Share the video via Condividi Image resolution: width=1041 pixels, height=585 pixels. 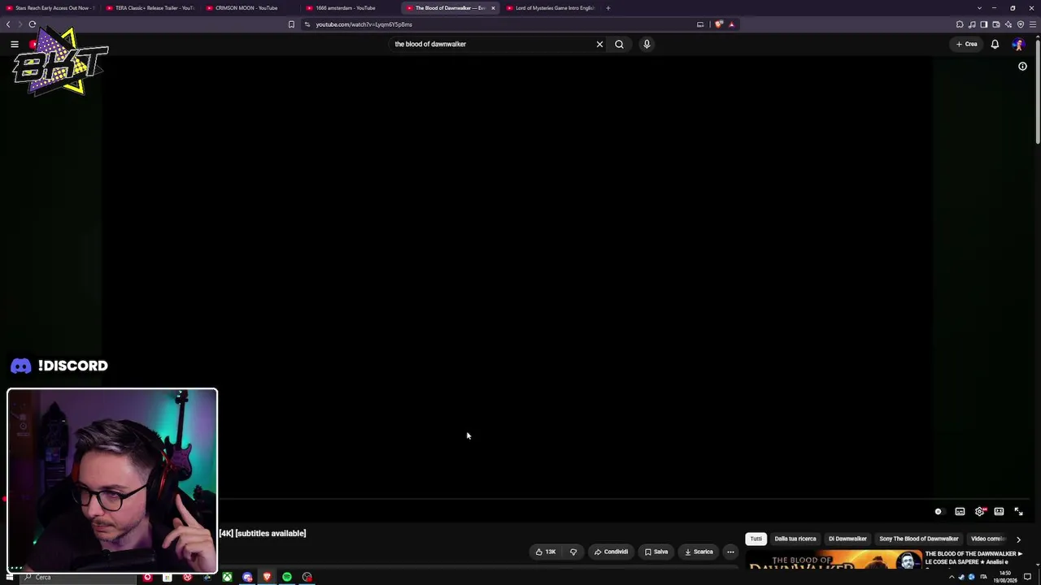(x=611, y=552)
